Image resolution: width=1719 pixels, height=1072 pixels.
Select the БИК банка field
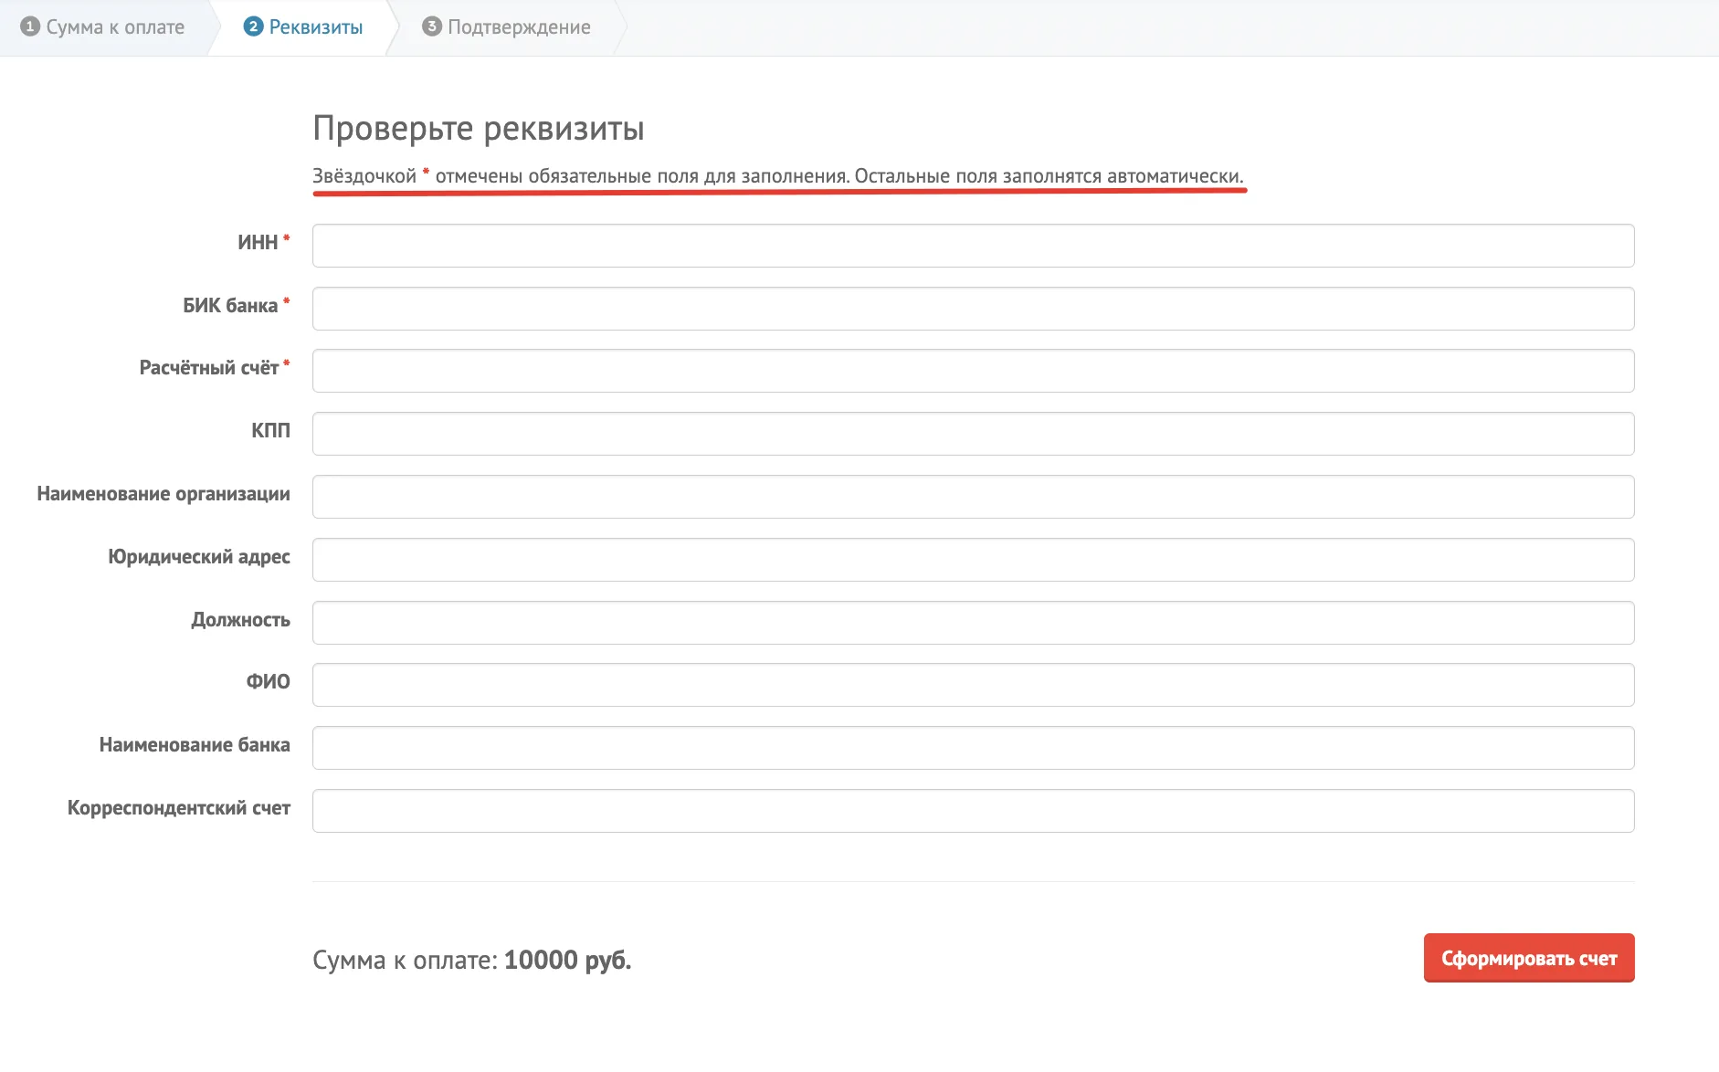973,309
